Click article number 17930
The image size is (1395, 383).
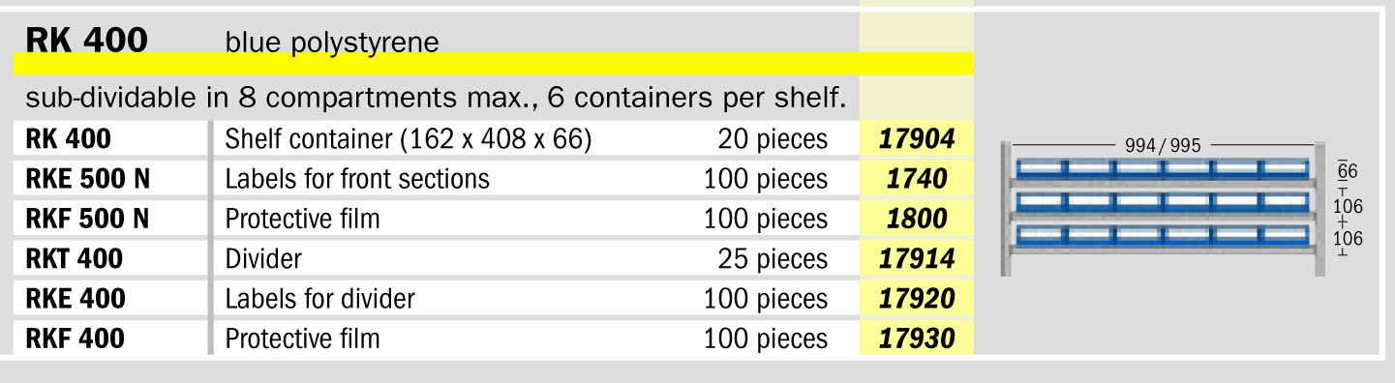pyautogui.click(x=916, y=339)
